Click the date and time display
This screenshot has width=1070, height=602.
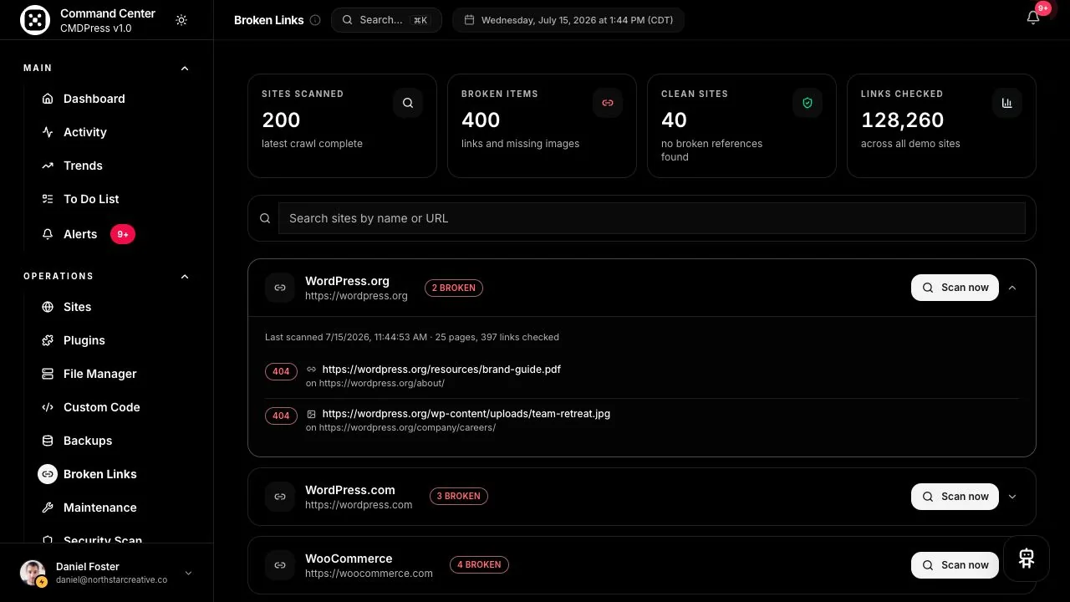[568, 20]
